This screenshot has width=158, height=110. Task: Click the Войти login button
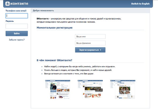17,34
